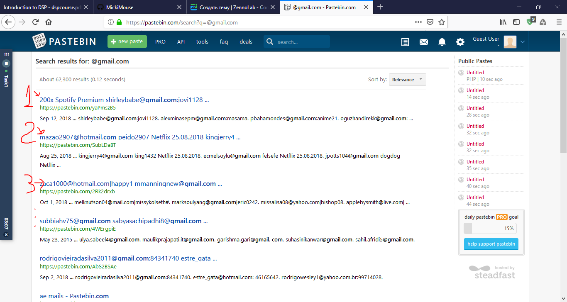Open the site information icon in URL bar

pyautogui.click(x=110, y=22)
